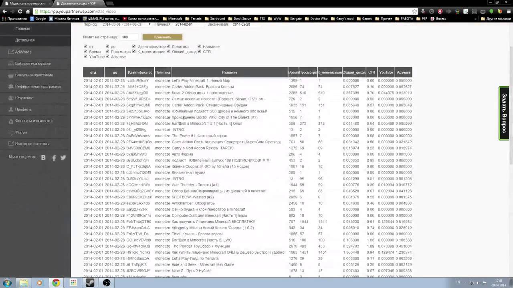Click 'Задать Вопрос' side button
The height and width of the screenshot is (288, 513).
504,113
